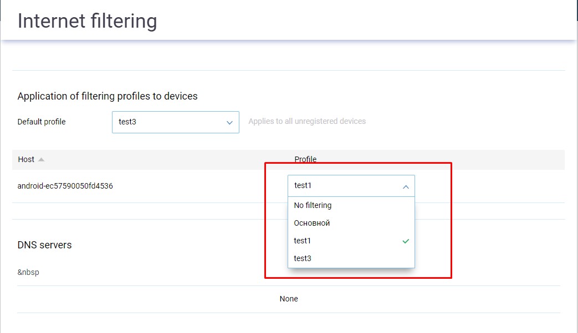This screenshot has height=333, width=578.
Task: Click the Profile column header
Action: pyautogui.click(x=305, y=159)
